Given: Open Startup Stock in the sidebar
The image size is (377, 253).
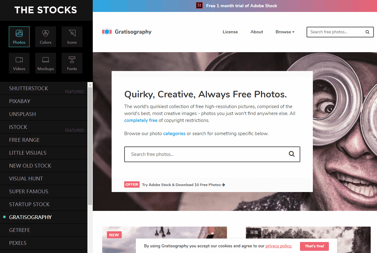Looking at the screenshot, I should [44, 205].
